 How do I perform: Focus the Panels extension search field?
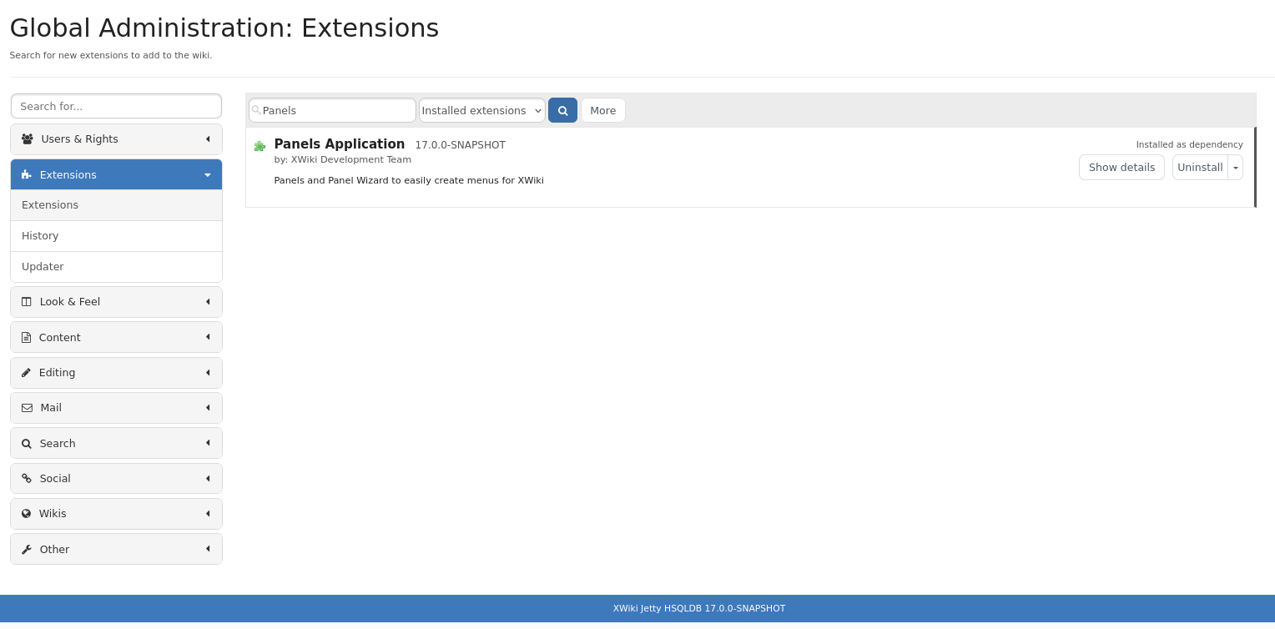pos(332,110)
